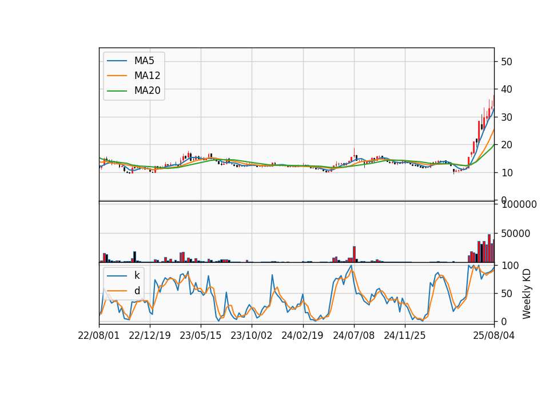
Task: Click the 22/08/01 date tick label
Action: [x=99, y=335]
